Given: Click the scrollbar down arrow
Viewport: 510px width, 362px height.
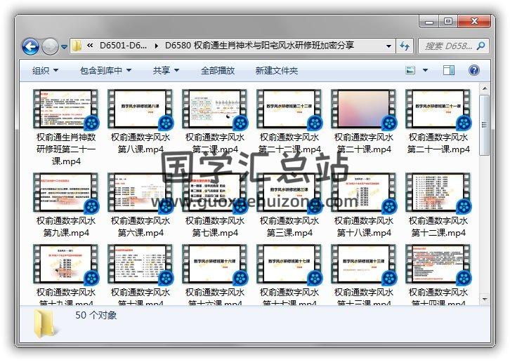Looking at the screenshot, I should point(485,300).
